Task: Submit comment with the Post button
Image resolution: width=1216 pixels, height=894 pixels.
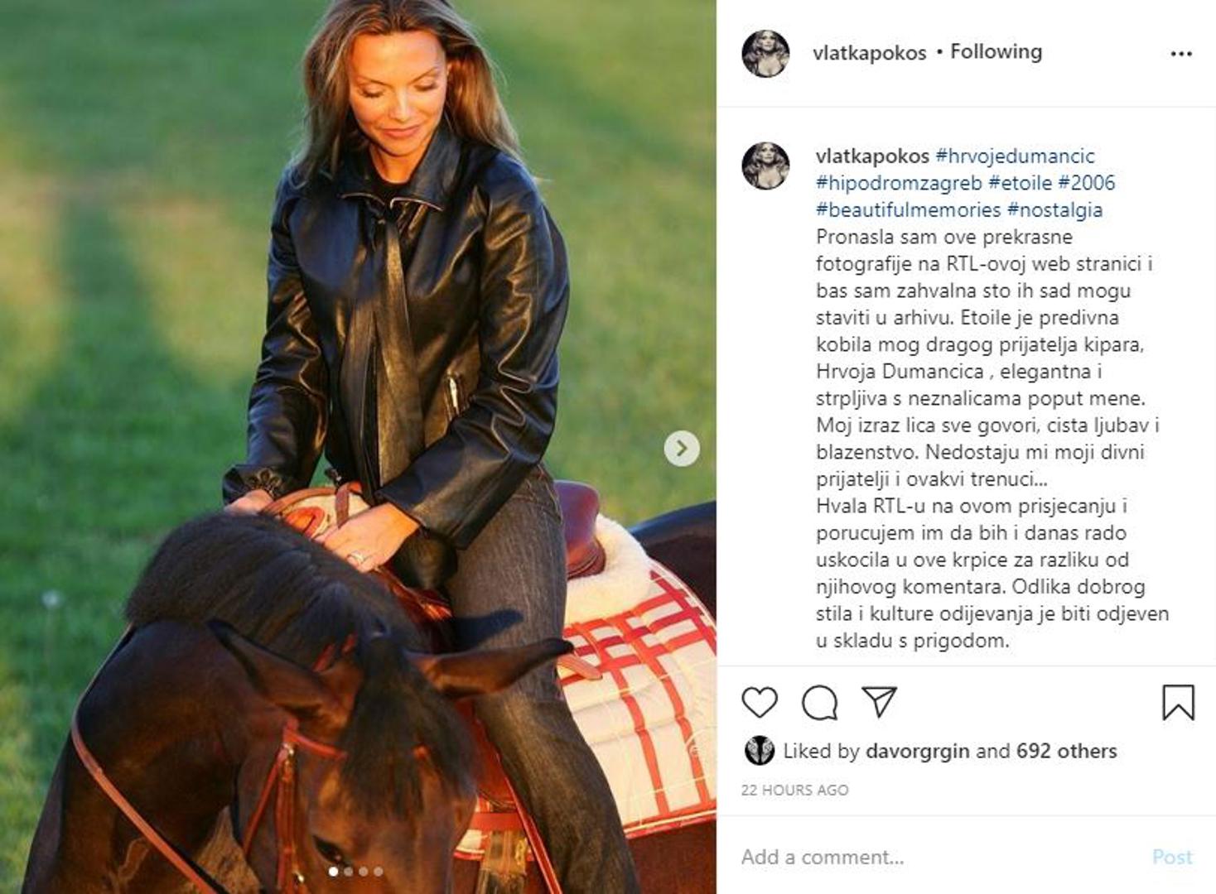Action: coord(1172,857)
